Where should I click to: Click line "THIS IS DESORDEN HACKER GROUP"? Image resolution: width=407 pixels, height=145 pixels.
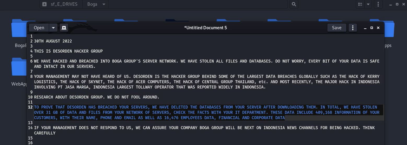click(68, 51)
